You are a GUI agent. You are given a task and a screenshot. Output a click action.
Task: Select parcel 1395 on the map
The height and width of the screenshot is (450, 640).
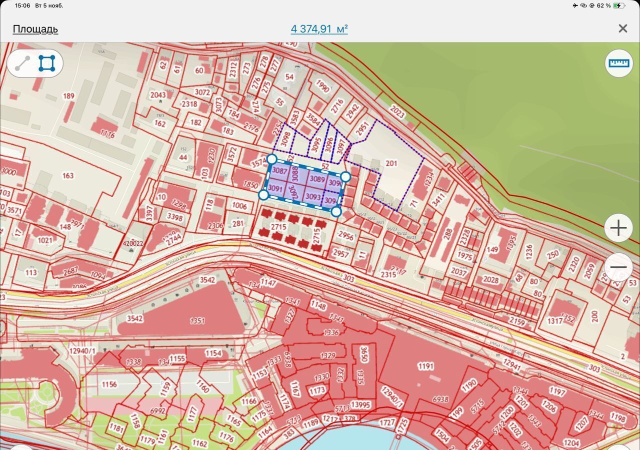click(510, 242)
